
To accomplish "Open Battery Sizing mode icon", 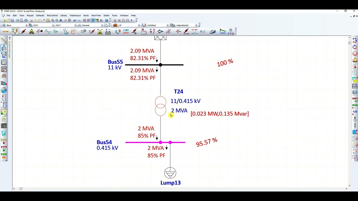I will pyautogui.click(x=108, y=32).
